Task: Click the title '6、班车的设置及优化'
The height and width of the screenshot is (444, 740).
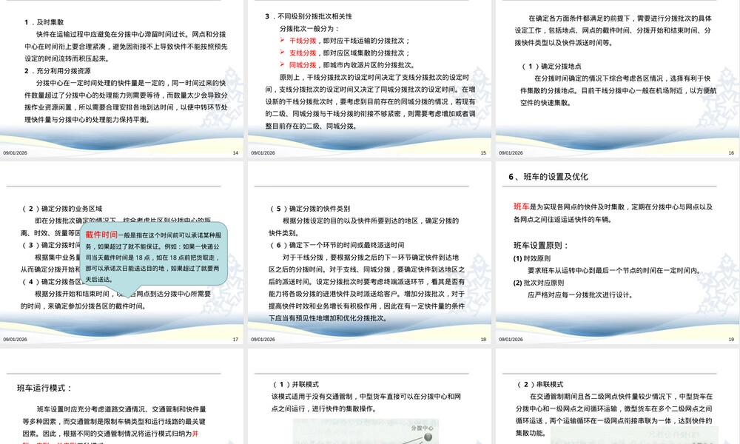Action: click(x=548, y=176)
